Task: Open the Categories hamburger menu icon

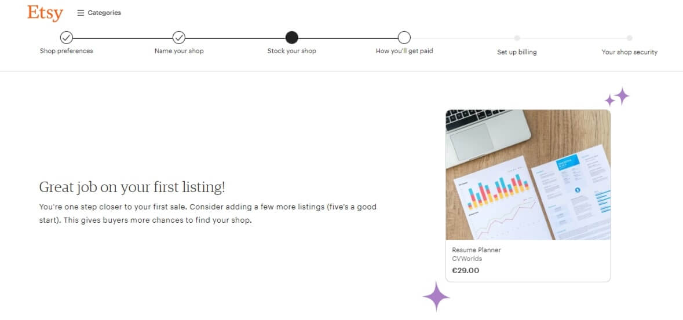Action: pos(81,13)
